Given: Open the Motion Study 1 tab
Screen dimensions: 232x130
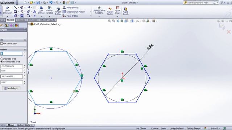Looking at the screenshot, I should tap(25, 125).
